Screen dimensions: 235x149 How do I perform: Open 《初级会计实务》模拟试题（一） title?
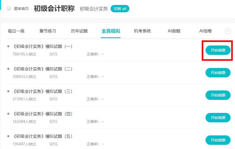[43, 47]
